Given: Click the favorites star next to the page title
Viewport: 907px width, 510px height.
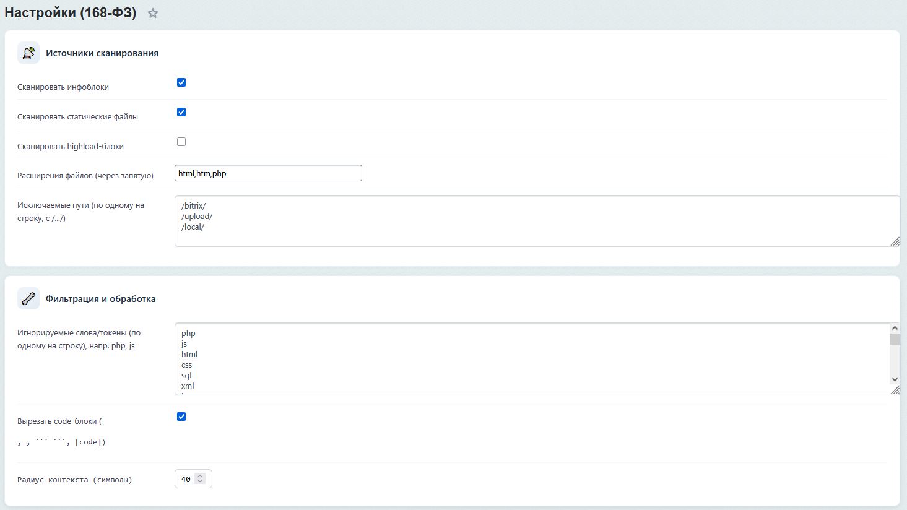Looking at the screenshot, I should point(153,13).
